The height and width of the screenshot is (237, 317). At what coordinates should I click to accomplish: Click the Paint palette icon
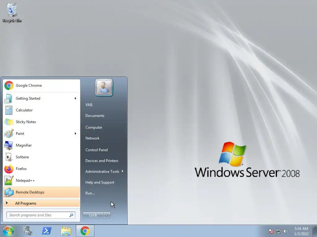9,134
